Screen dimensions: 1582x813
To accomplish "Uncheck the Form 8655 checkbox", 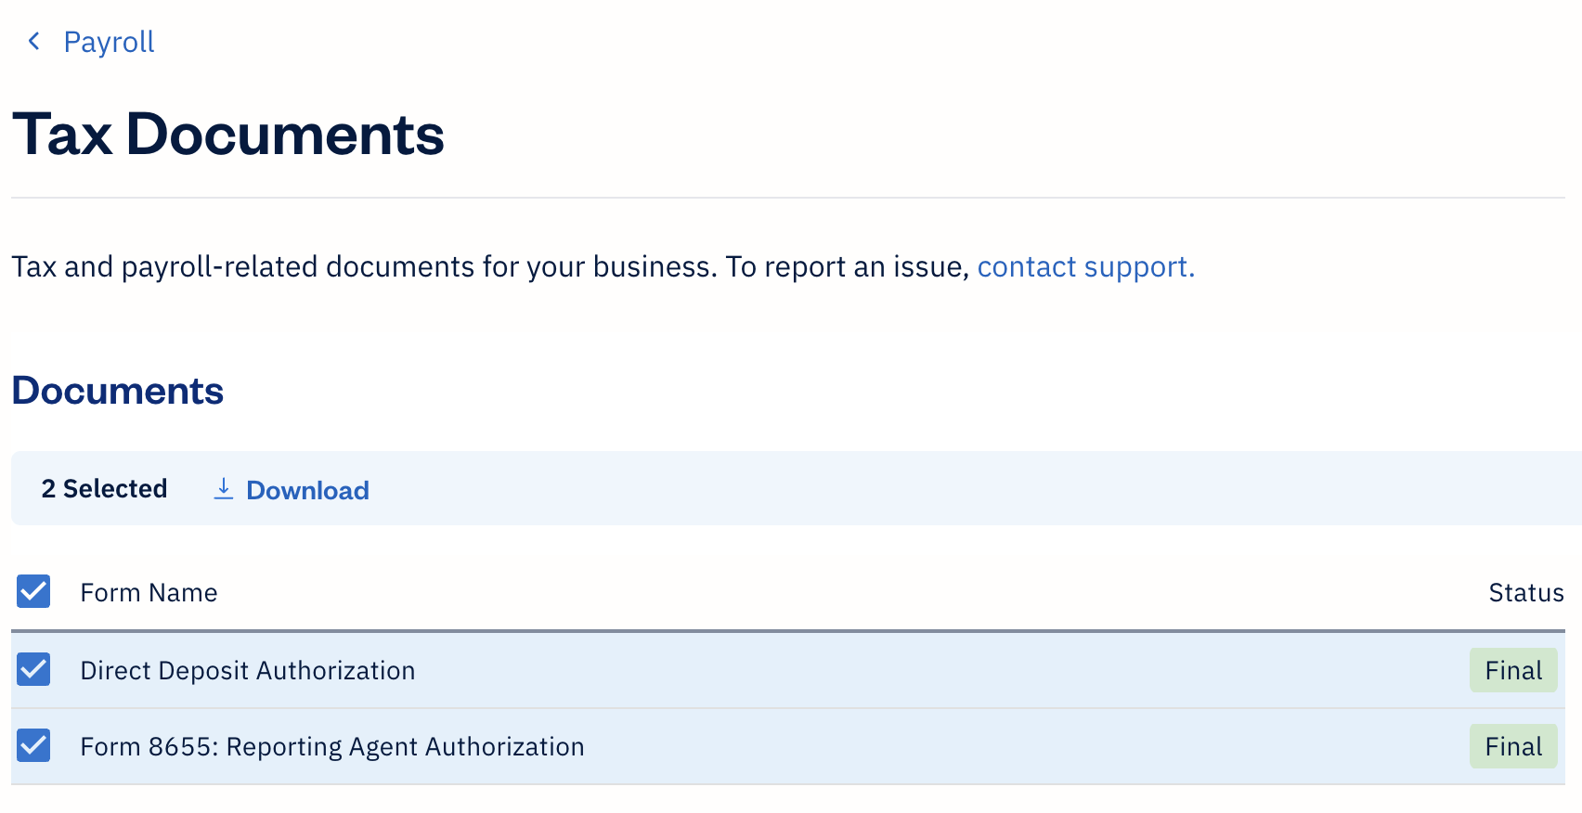I will tap(33, 745).
